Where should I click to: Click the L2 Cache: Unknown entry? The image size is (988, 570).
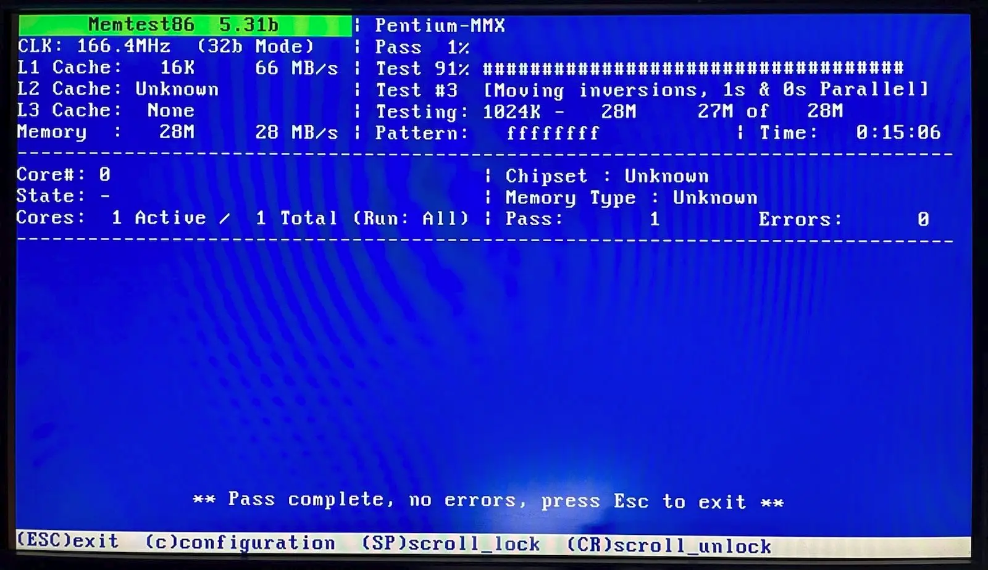click(118, 89)
